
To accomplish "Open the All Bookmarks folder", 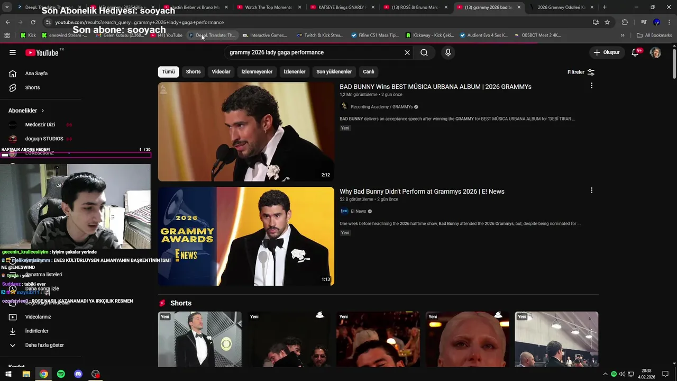I will click(654, 35).
